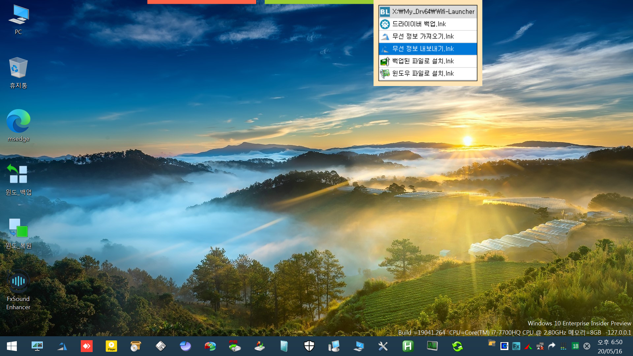Open the network monitor taskbar icon

(37, 346)
